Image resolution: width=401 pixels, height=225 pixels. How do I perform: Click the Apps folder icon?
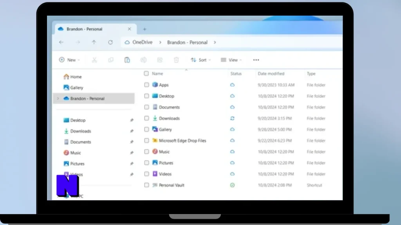point(155,85)
